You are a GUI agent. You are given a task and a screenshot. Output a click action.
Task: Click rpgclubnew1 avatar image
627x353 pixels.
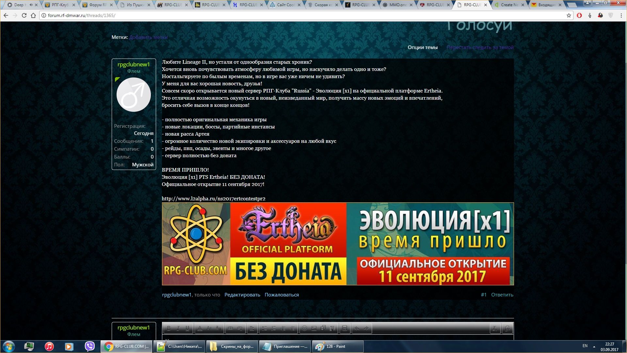tap(134, 94)
